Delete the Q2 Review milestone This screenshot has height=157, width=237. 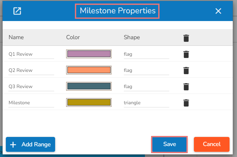pyautogui.click(x=186, y=70)
